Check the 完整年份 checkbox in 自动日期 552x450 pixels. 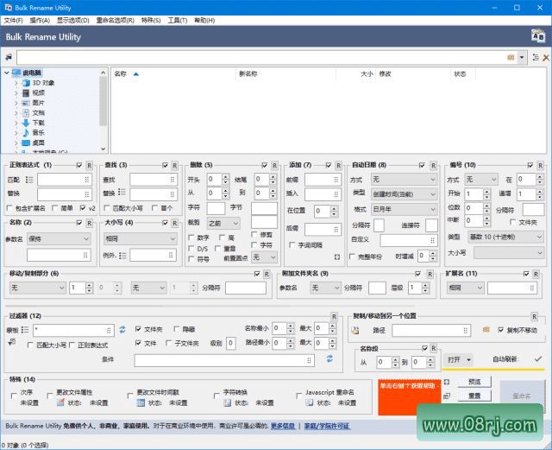(352, 257)
